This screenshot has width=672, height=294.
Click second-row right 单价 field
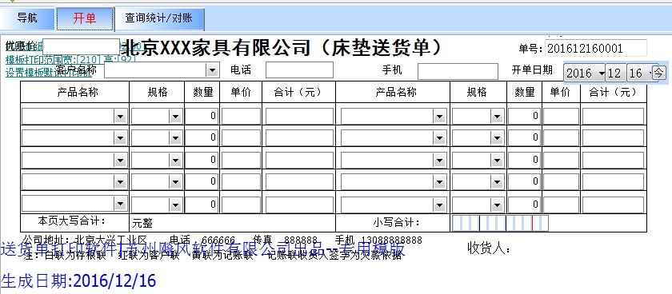coord(561,137)
